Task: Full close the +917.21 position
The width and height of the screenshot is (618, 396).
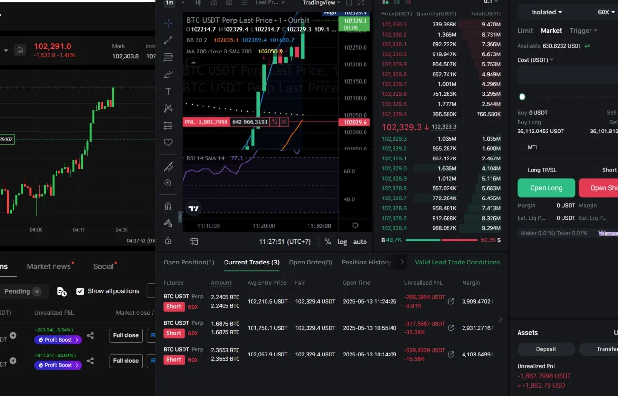Action: [x=126, y=361]
